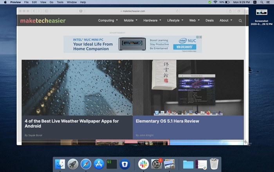
Task: Open the blue keyhole password manager Dock icon
Action: (124, 164)
